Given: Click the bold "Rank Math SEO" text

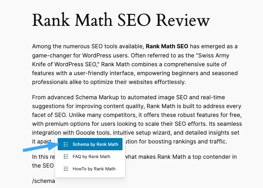Looking at the screenshot, I should (x=167, y=46).
